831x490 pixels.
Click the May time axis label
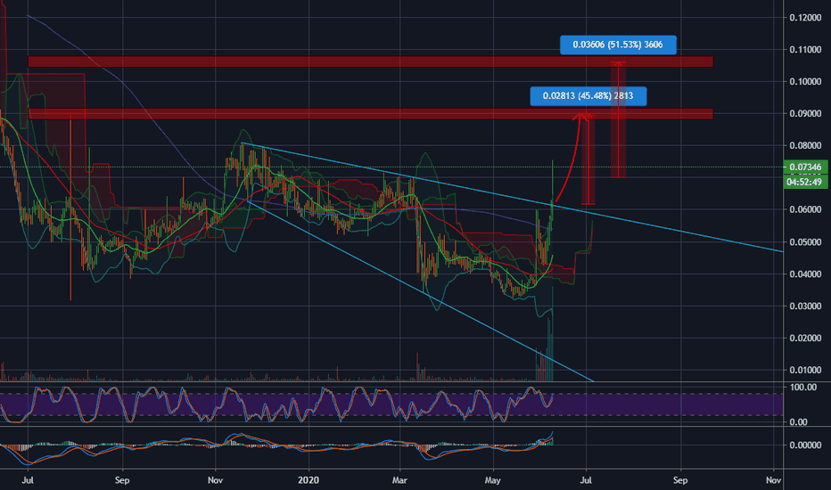(x=493, y=480)
